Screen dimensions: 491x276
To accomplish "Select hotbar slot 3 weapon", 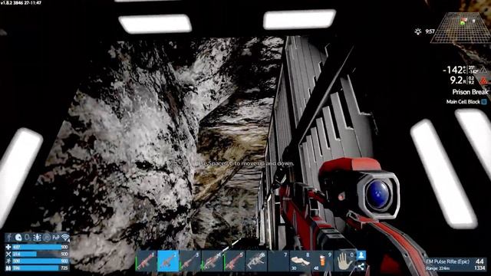I will [x=190, y=261].
